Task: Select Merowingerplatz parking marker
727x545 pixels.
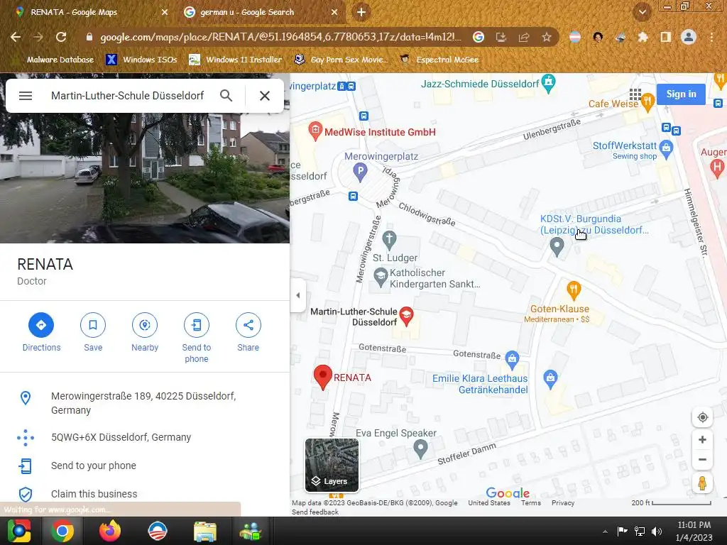Action: point(360,172)
